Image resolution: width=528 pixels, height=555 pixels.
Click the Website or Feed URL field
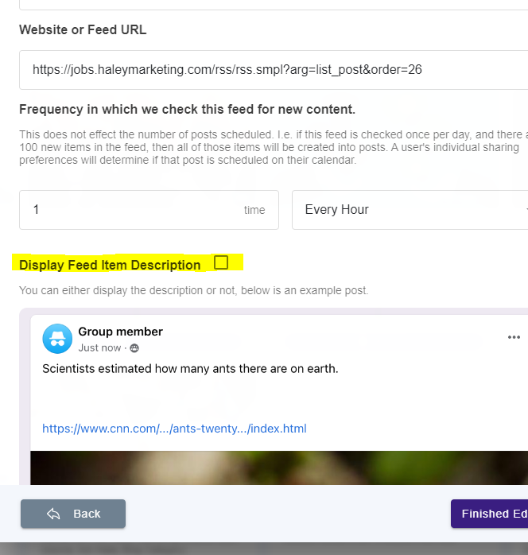point(274,70)
